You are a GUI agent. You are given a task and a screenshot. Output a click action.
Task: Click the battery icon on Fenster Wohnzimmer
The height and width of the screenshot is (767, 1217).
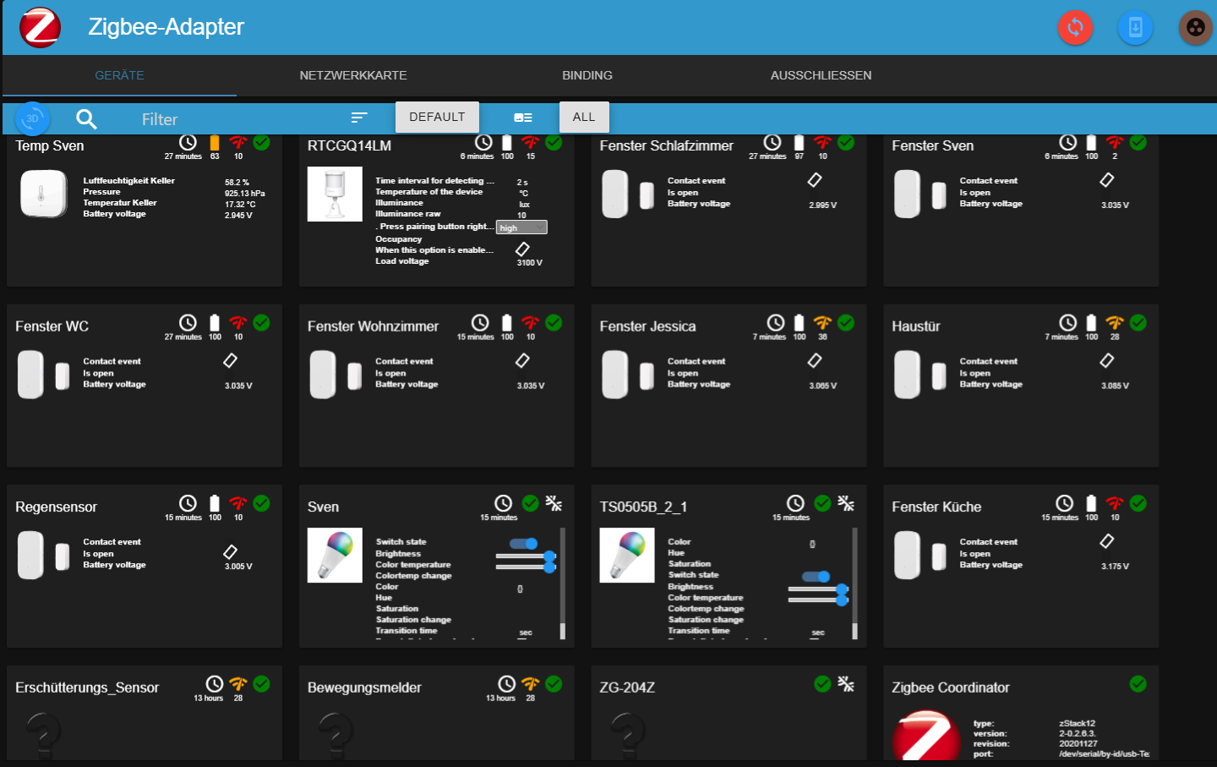pos(507,323)
